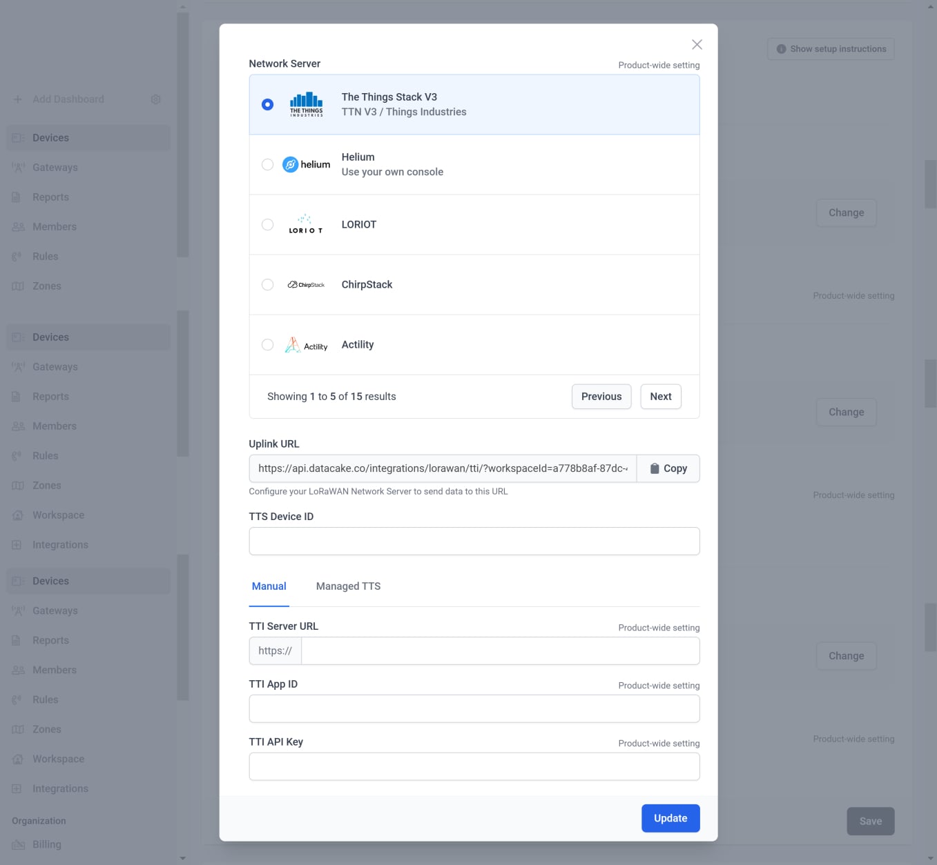Open the Rules section
937x865 pixels.
pyautogui.click(x=45, y=256)
